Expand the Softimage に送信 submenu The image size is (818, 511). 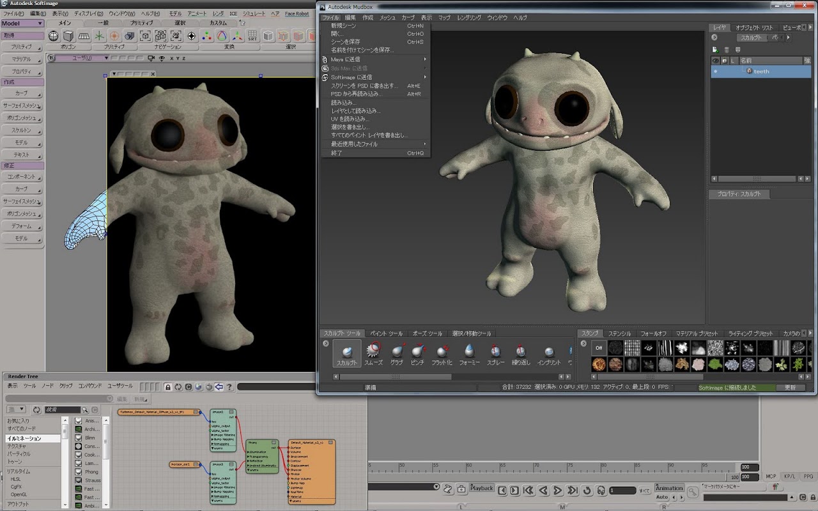click(x=375, y=77)
